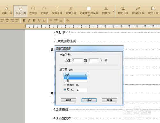Select the 页 (G) radio option

click(65, 90)
